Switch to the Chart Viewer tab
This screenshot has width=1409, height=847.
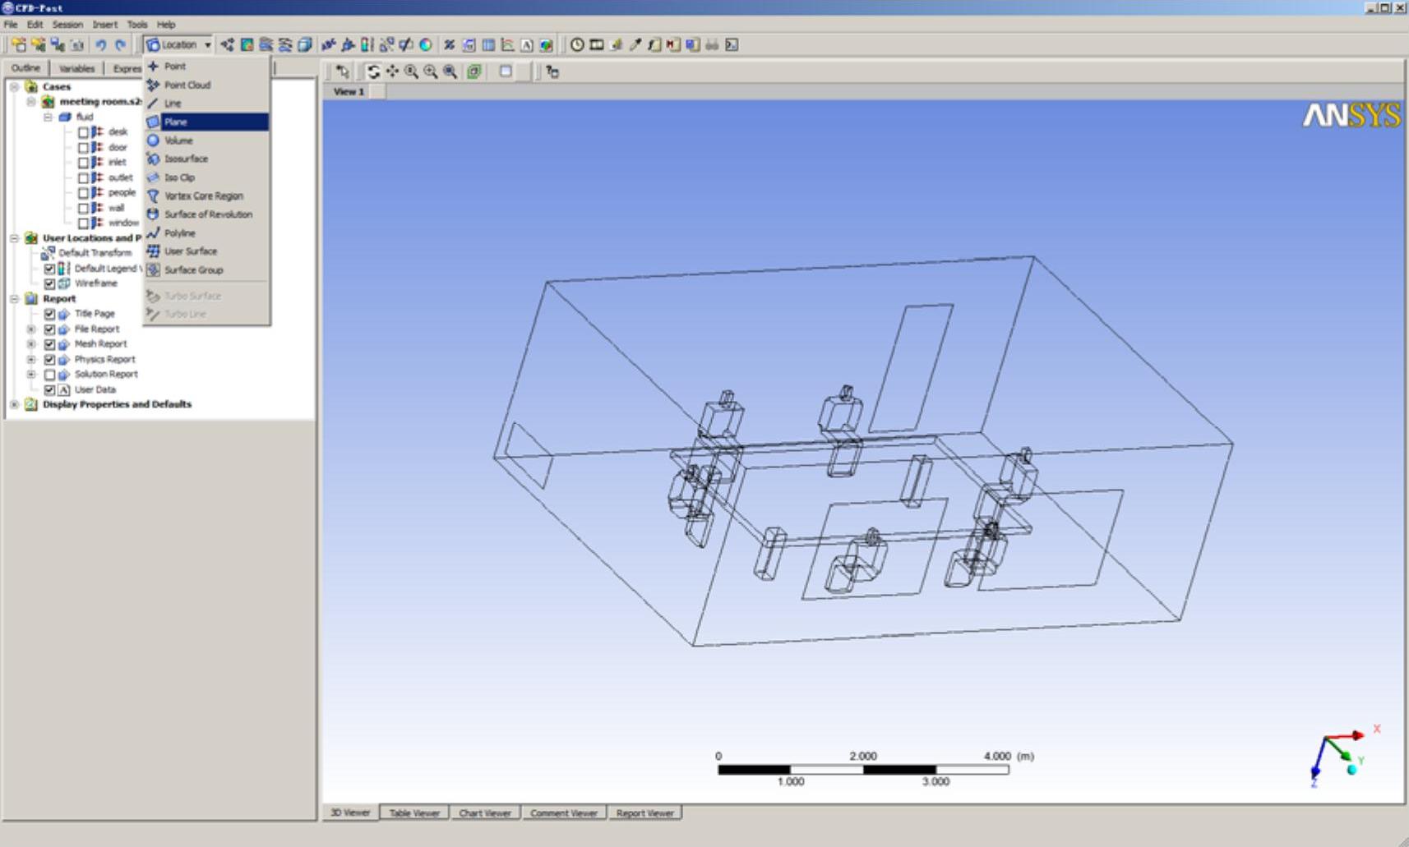(484, 812)
